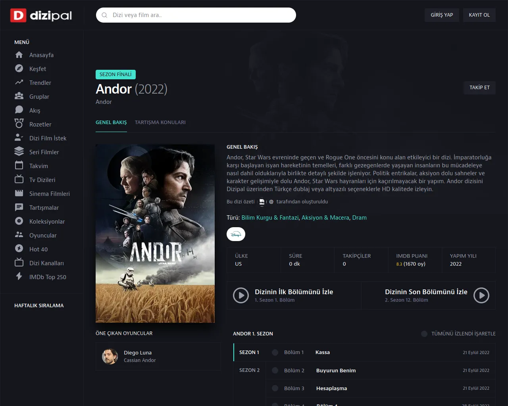Click the Takvim calendar icon
Screen dimensions: 508x406
pyautogui.click(x=19, y=165)
